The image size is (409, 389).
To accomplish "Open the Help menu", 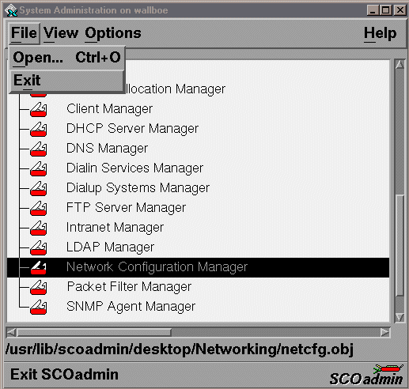I will pyautogui.click(x=380, y=33).
